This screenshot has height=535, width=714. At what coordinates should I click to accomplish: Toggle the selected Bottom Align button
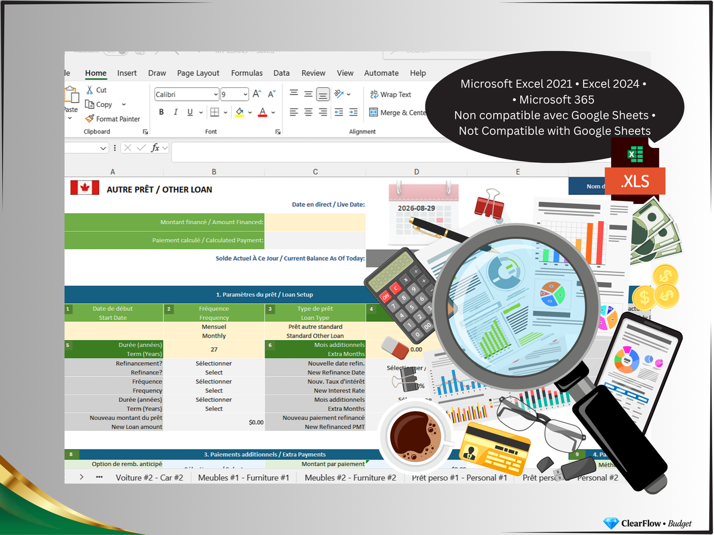pos(322,94)
